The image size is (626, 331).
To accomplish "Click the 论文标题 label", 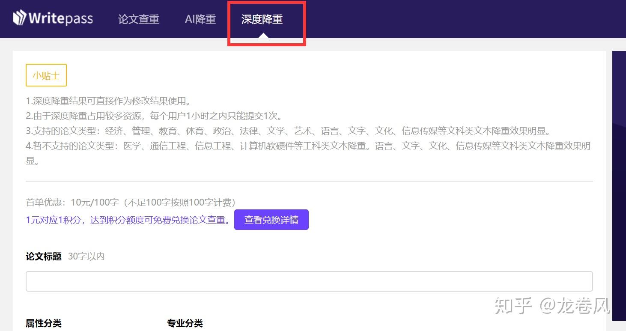I will point(44,256).
